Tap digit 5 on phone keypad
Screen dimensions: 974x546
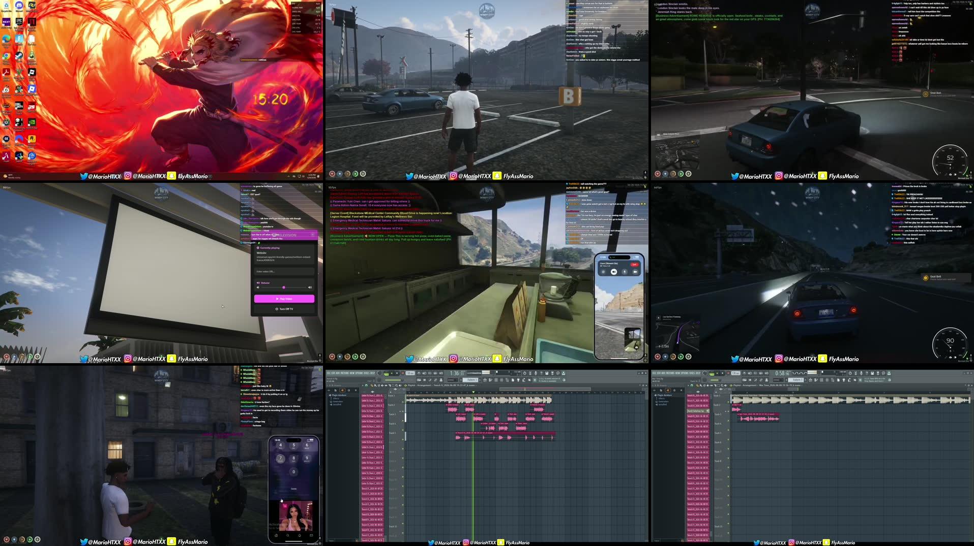293,445
